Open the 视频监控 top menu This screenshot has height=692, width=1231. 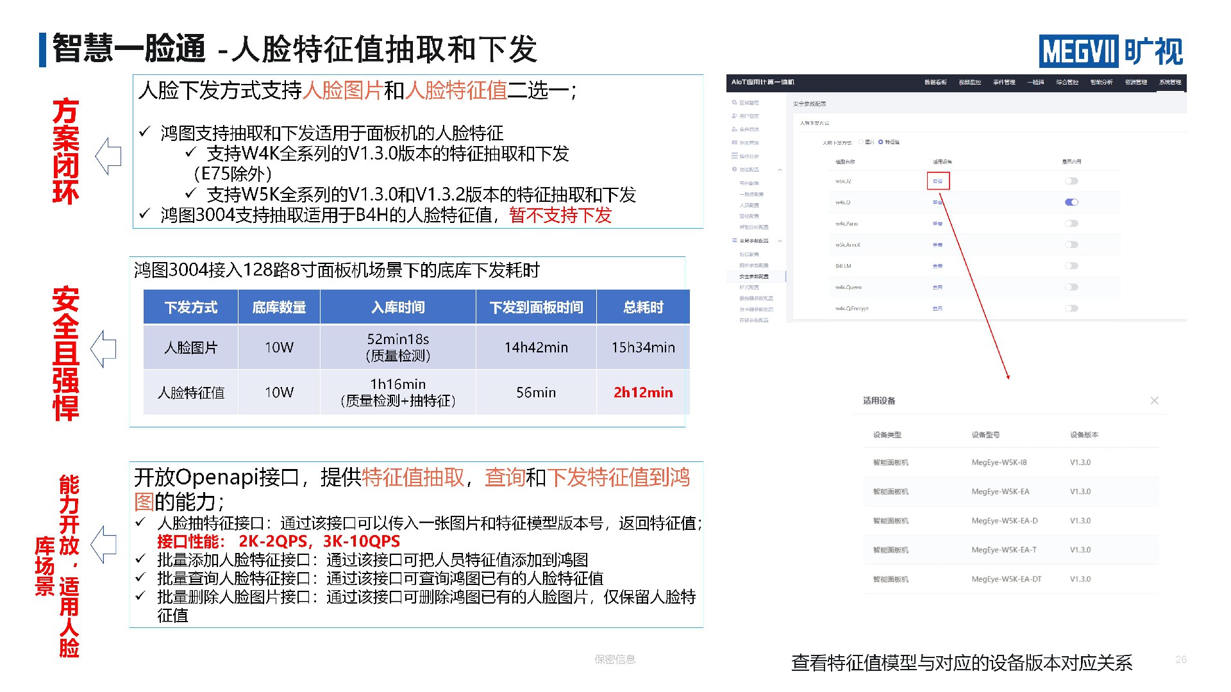[970, 83]
